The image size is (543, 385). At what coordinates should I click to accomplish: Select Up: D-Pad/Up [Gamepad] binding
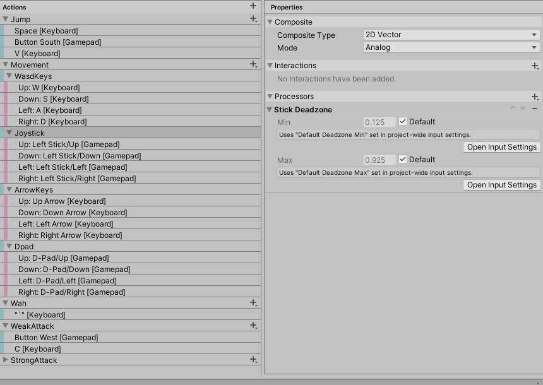coord(131,258)
